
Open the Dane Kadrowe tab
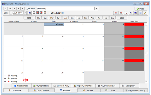42,90
